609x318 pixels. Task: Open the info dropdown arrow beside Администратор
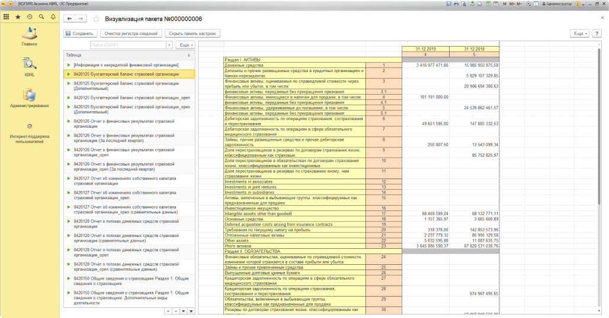tap(583, 4)
